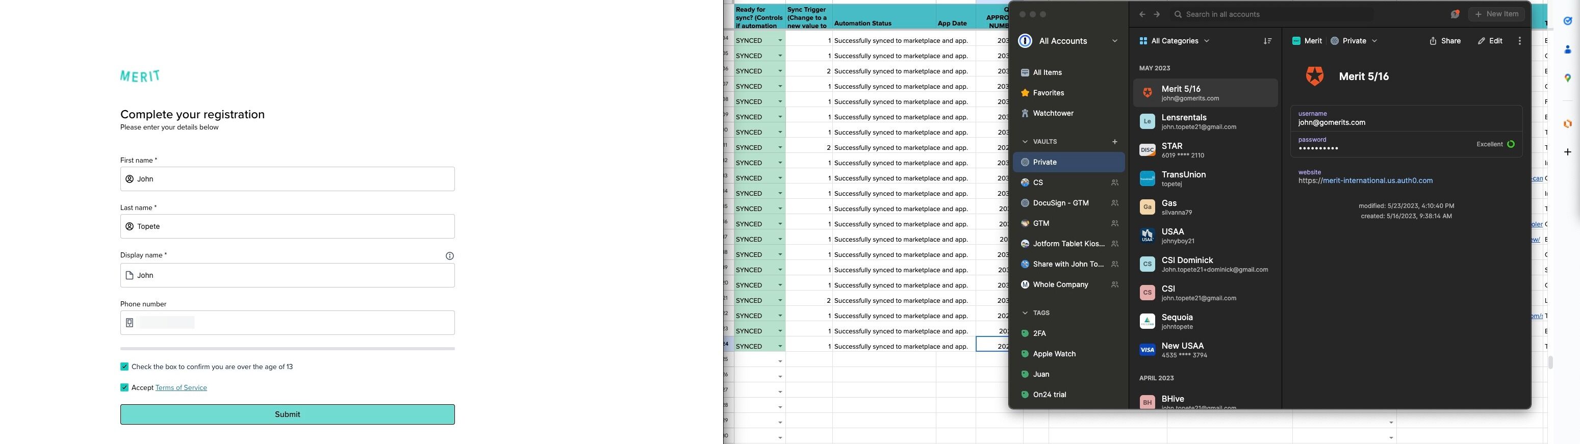Open the Share with John To... vault
The image size is (1580, 444).
click(1069, 265)
